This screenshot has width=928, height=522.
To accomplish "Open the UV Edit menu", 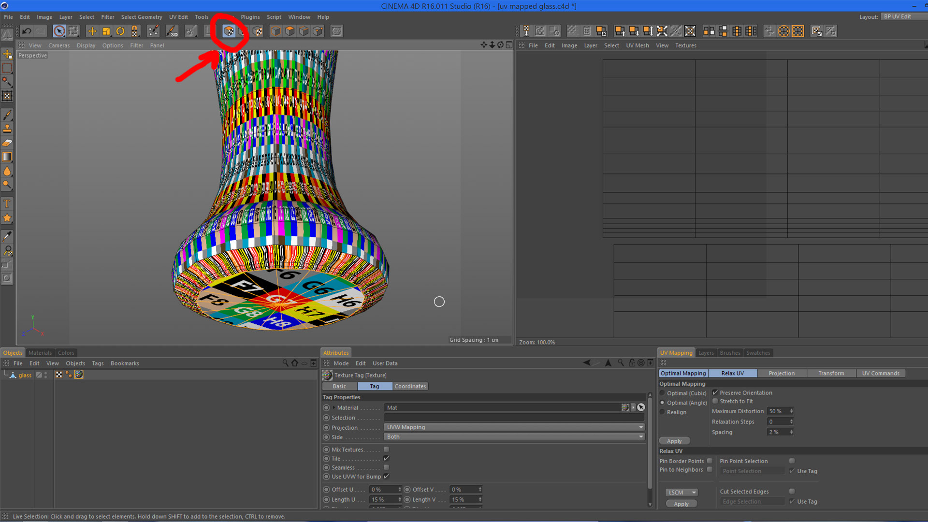I will click(x=178, y=17).
